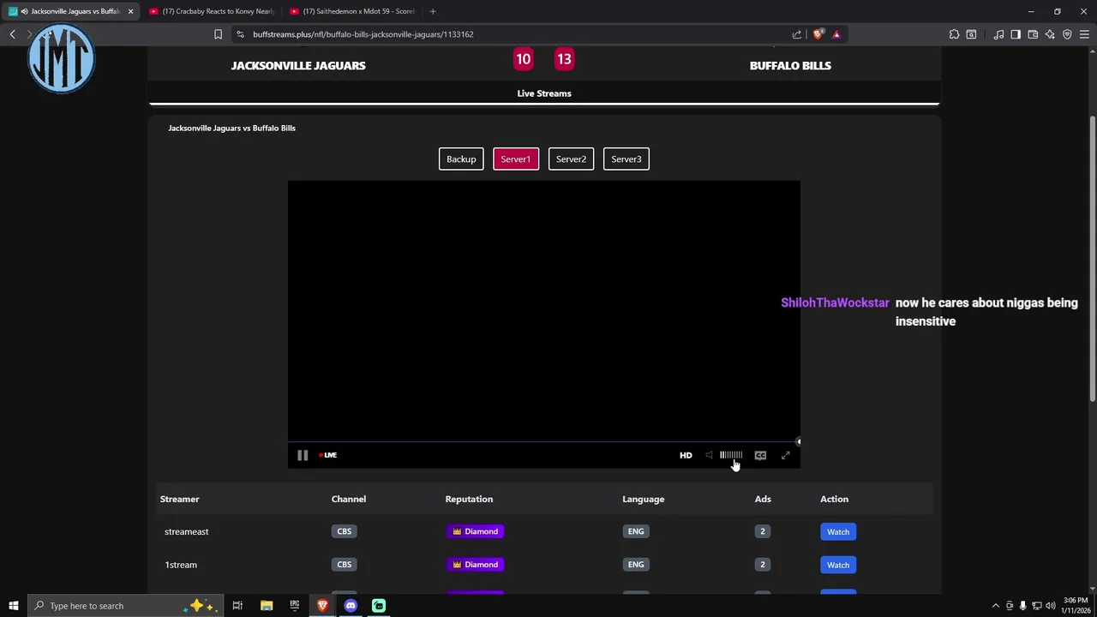Bookmark this page icon

click(218, 34)
